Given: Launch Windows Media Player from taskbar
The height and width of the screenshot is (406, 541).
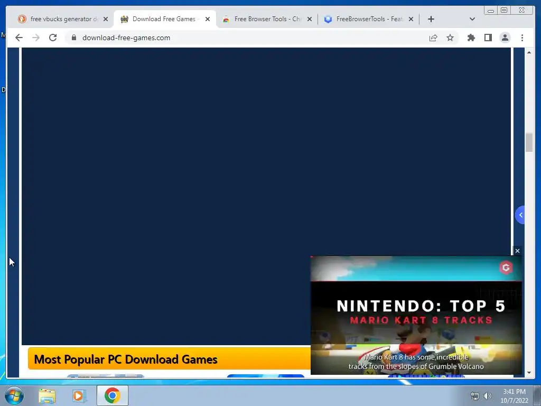Looking at the screenshot, I should pyautogui.click(x=79, y=395).
